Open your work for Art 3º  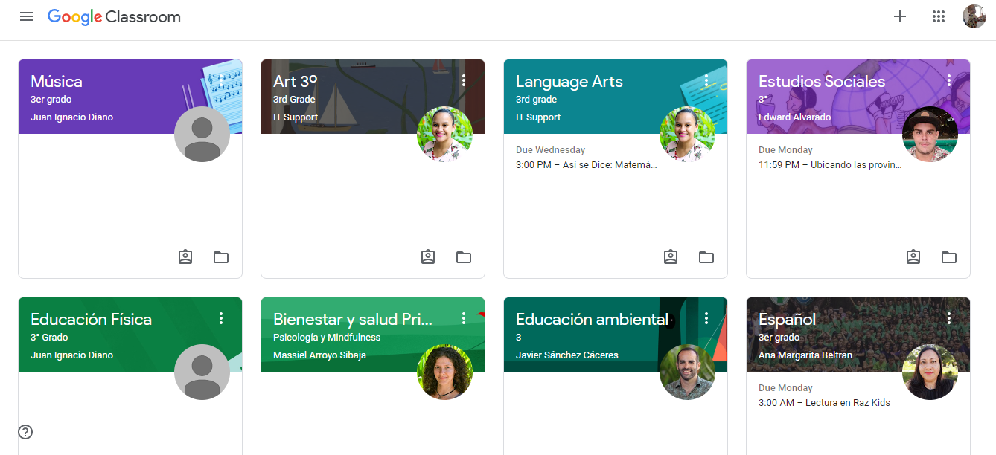point(428,257)
